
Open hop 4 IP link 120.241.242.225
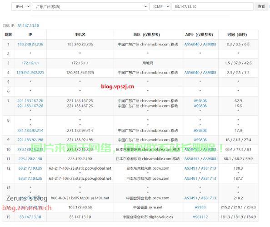click(30, 73)
